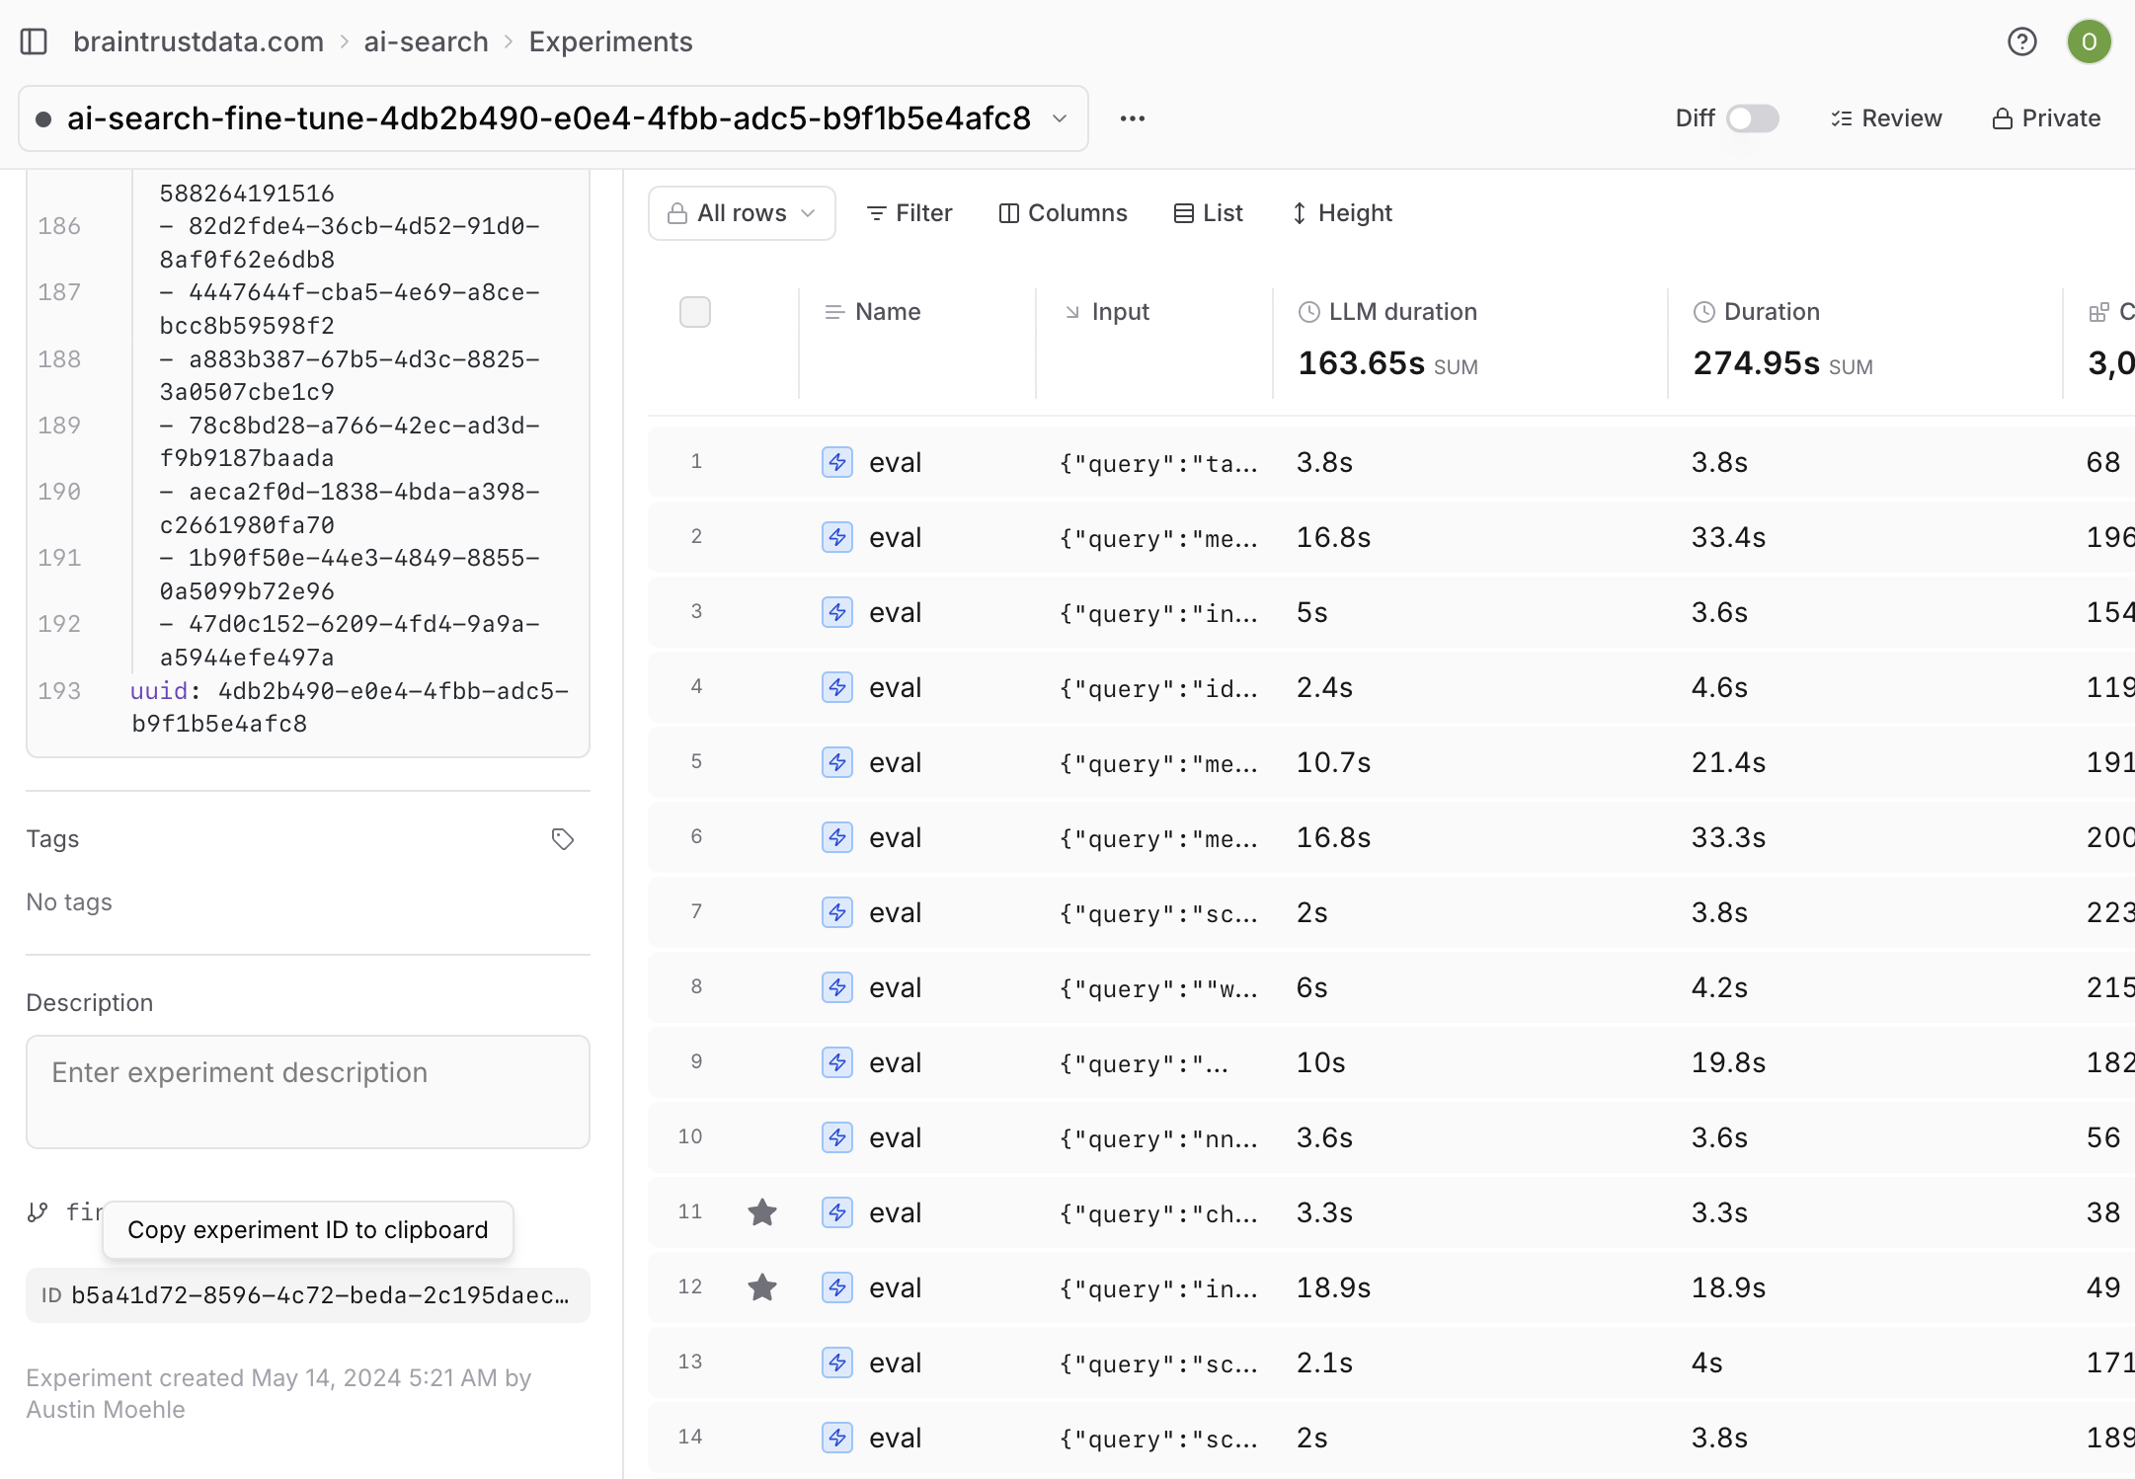This screenshot has height=1479, width=2135.
Task: Click the star icon on row 12
Action: tap(761, 1287)
